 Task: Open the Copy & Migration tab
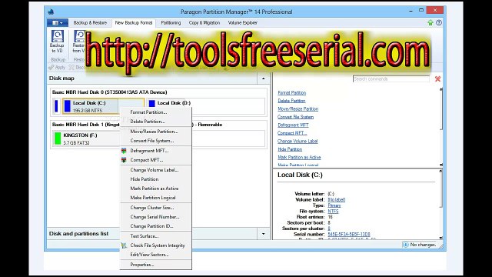(204, 22)
